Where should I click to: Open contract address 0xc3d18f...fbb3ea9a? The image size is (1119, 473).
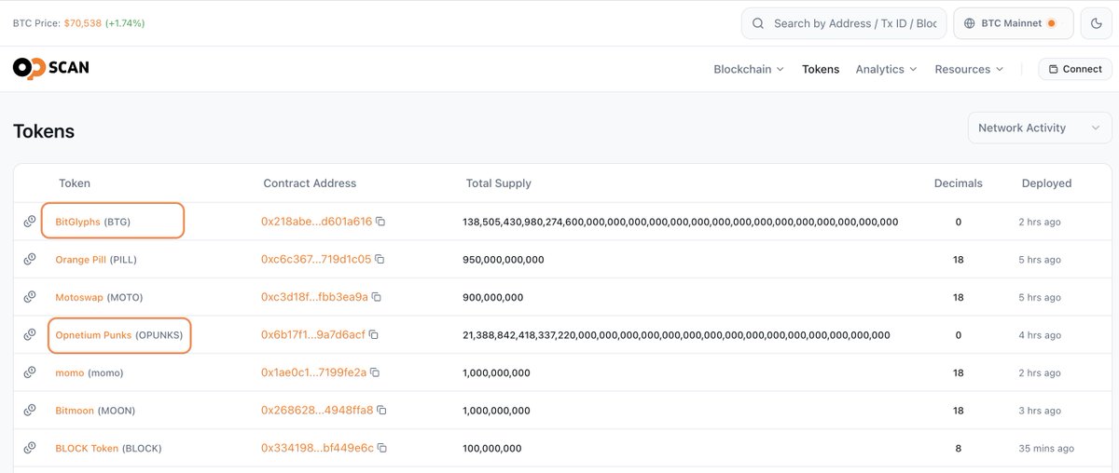[314, 297]
